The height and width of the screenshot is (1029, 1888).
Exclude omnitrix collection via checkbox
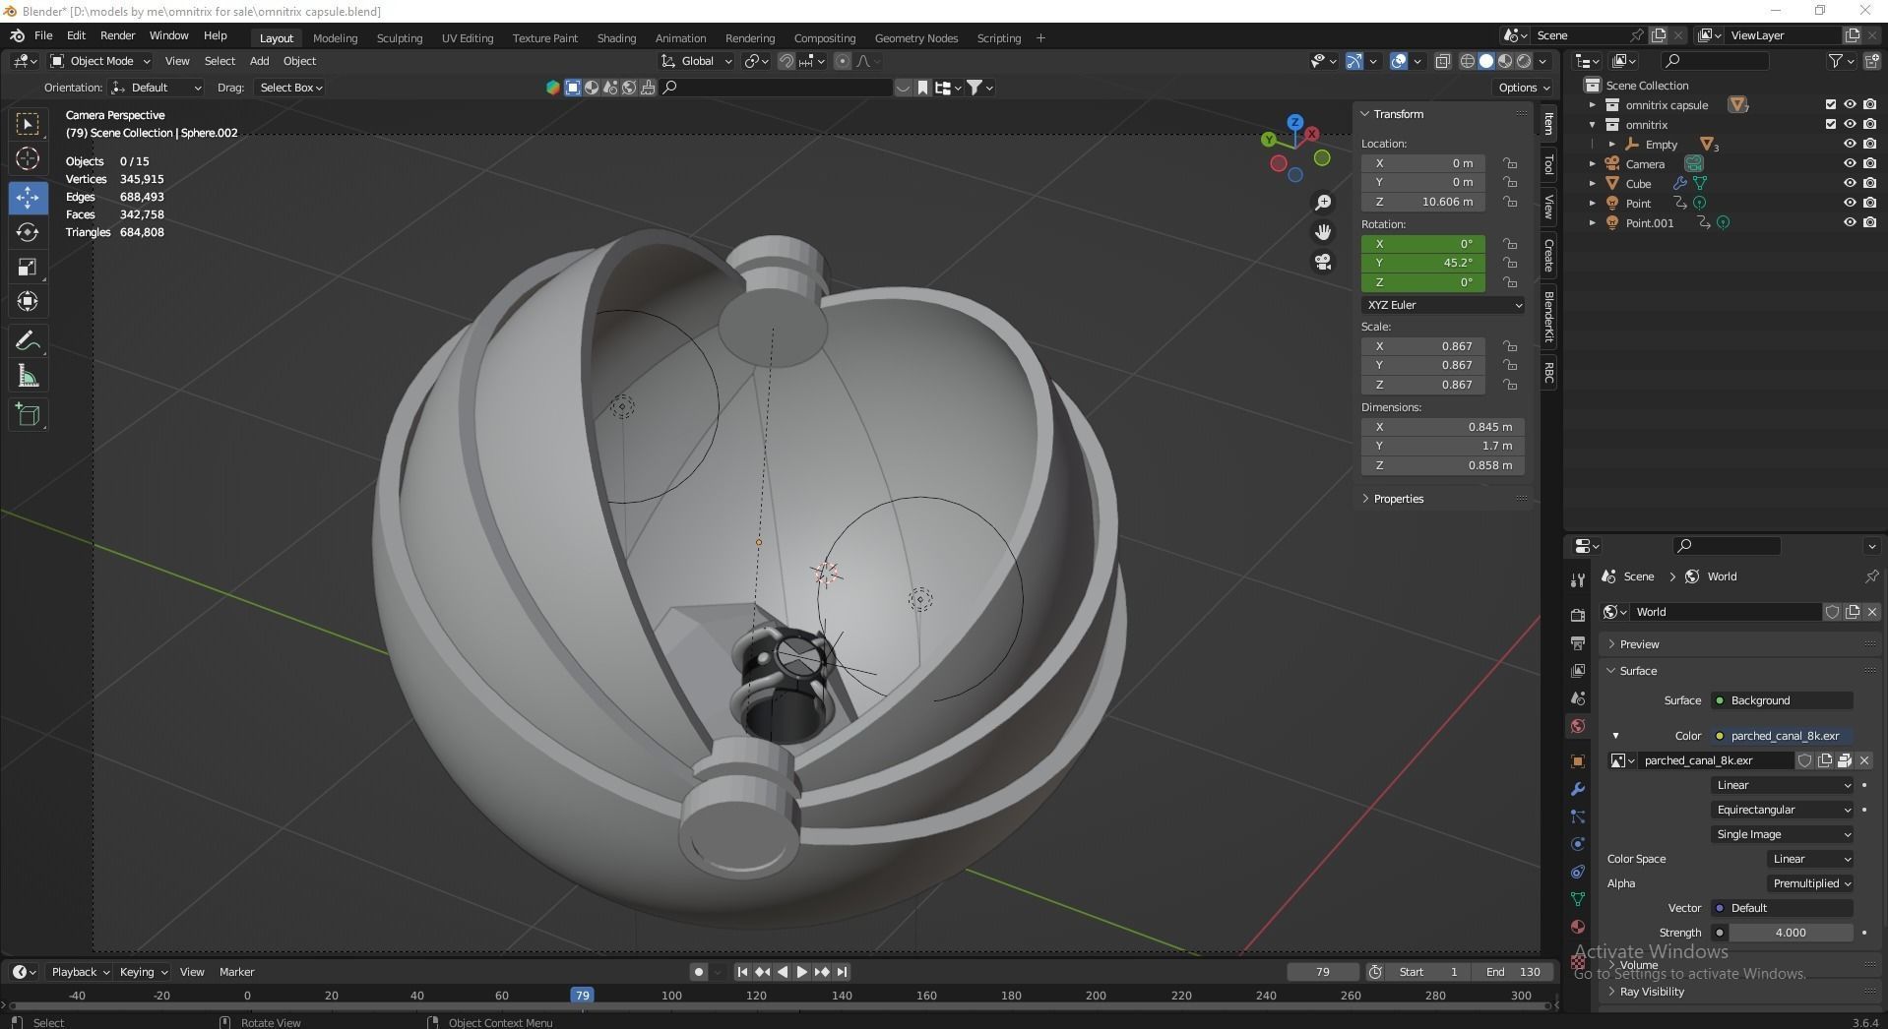pyautogui.click(x=1831, y=124)
